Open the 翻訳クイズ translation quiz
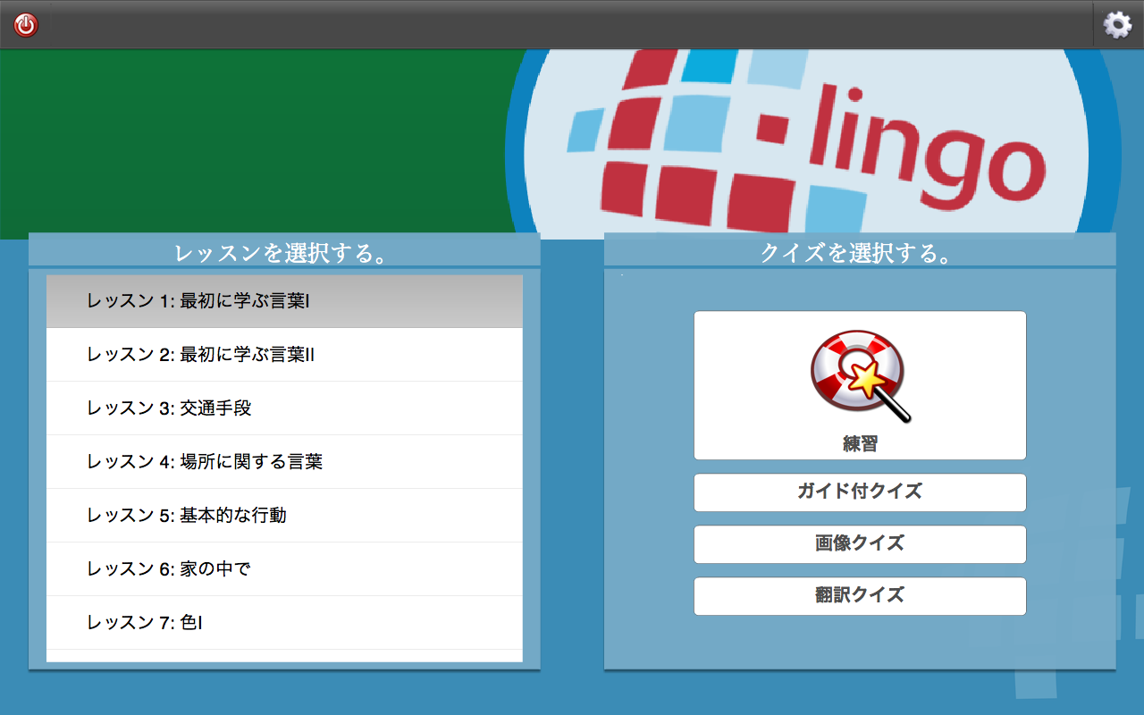The width and height of the screenshot is (1144, 715). [x=860, y=596]
